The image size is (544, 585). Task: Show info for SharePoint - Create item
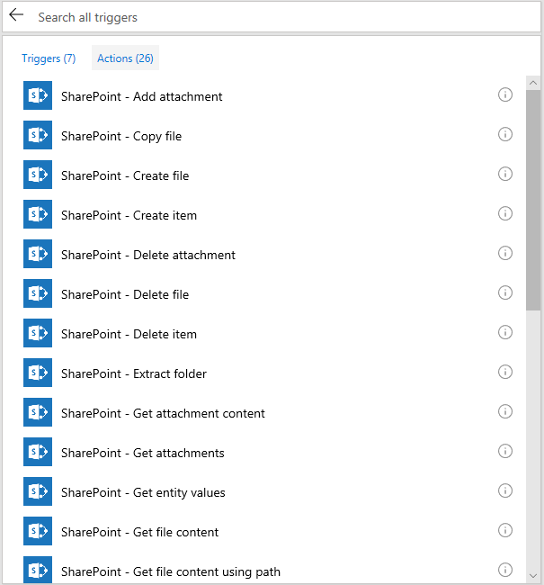(x=505, y=213)
